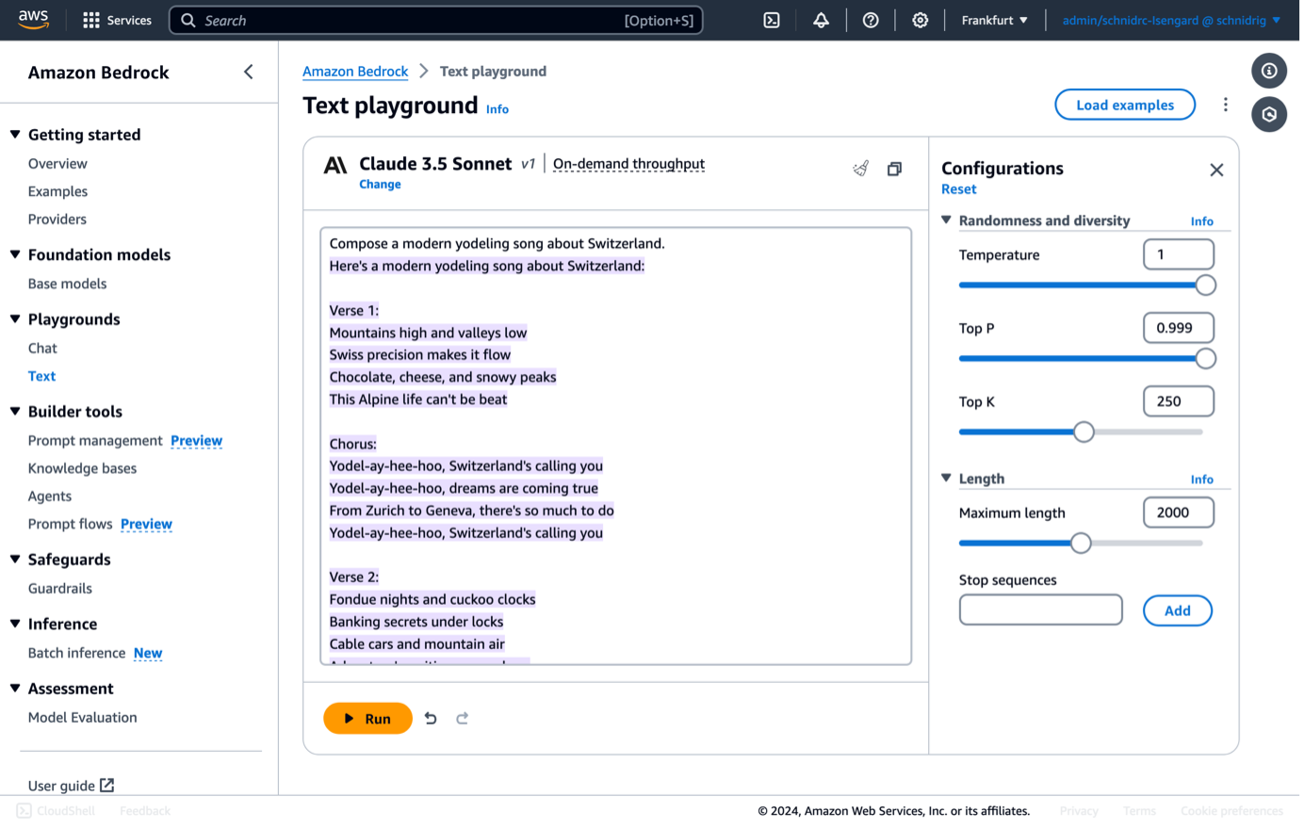The width and height of the screenshot is (1304, 829).
Task: Open the Chat playground in sidebar
Action: [x=42, y=348]
